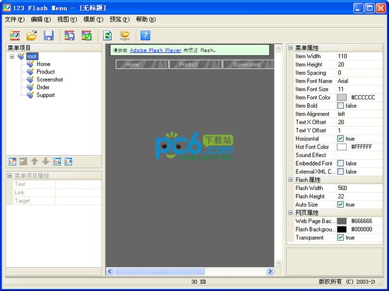The image size is (389, 291).
Task: Toggle the Auto Size checkbox
Action: [x=341, y=204]
